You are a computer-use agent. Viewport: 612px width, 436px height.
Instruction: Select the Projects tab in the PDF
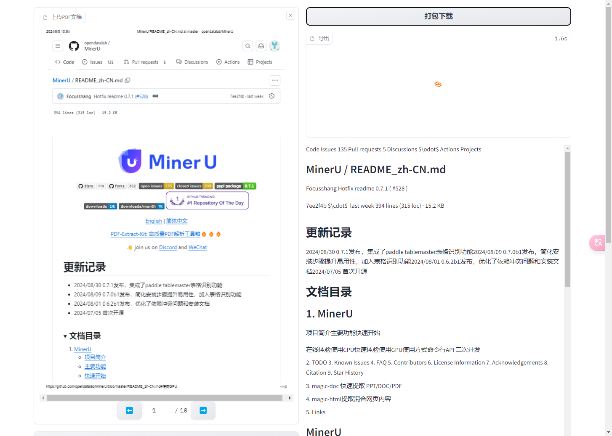point(260,62)
